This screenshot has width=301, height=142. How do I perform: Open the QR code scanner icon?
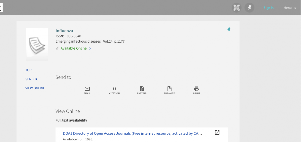(x=236, y=8)
